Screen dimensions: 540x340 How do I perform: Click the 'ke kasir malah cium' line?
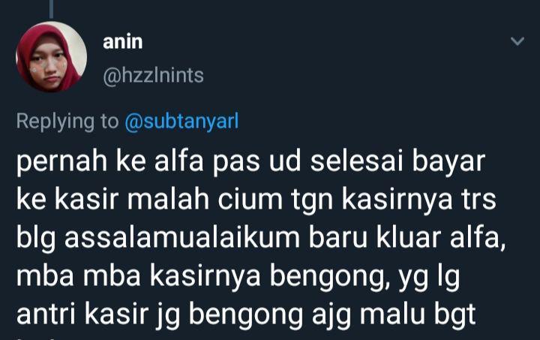[256, 200]
